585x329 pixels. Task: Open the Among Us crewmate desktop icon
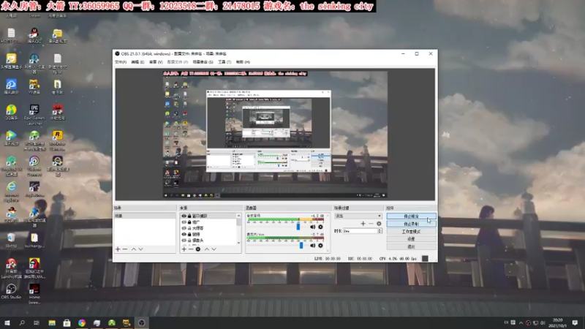tap(34, 268)
